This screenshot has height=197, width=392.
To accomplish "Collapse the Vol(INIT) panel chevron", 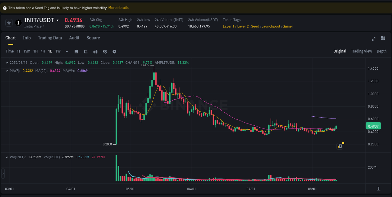I will (7, 157).
